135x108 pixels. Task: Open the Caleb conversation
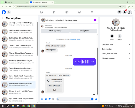(18, 69)
